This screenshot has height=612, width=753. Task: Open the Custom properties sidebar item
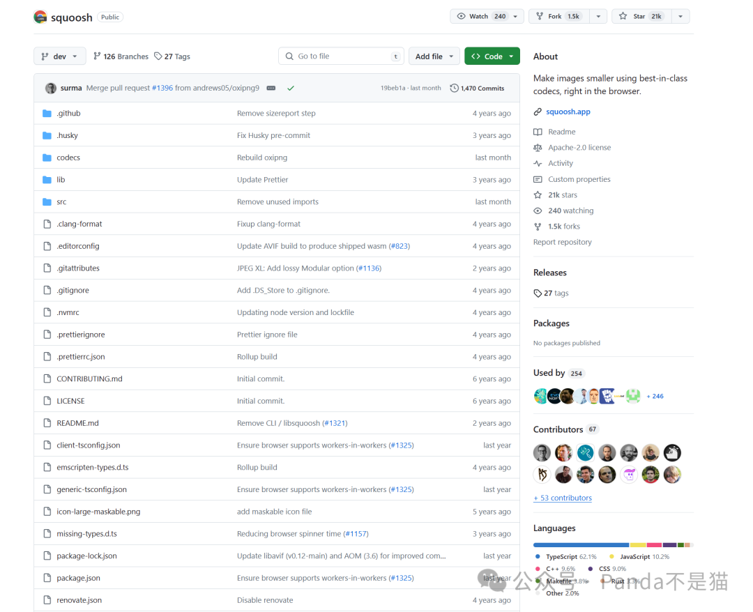pos(579,179)
